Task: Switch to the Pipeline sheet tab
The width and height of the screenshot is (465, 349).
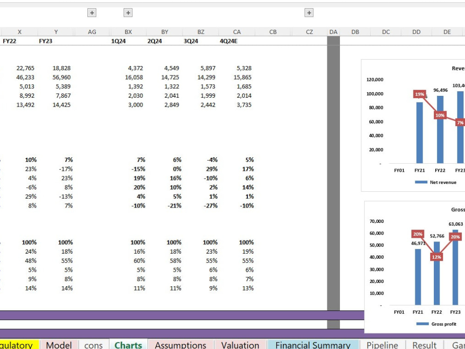Action: 382,344
